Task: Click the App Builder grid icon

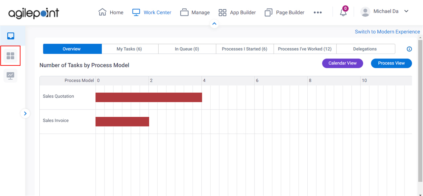Action: [x=222, y=13]
